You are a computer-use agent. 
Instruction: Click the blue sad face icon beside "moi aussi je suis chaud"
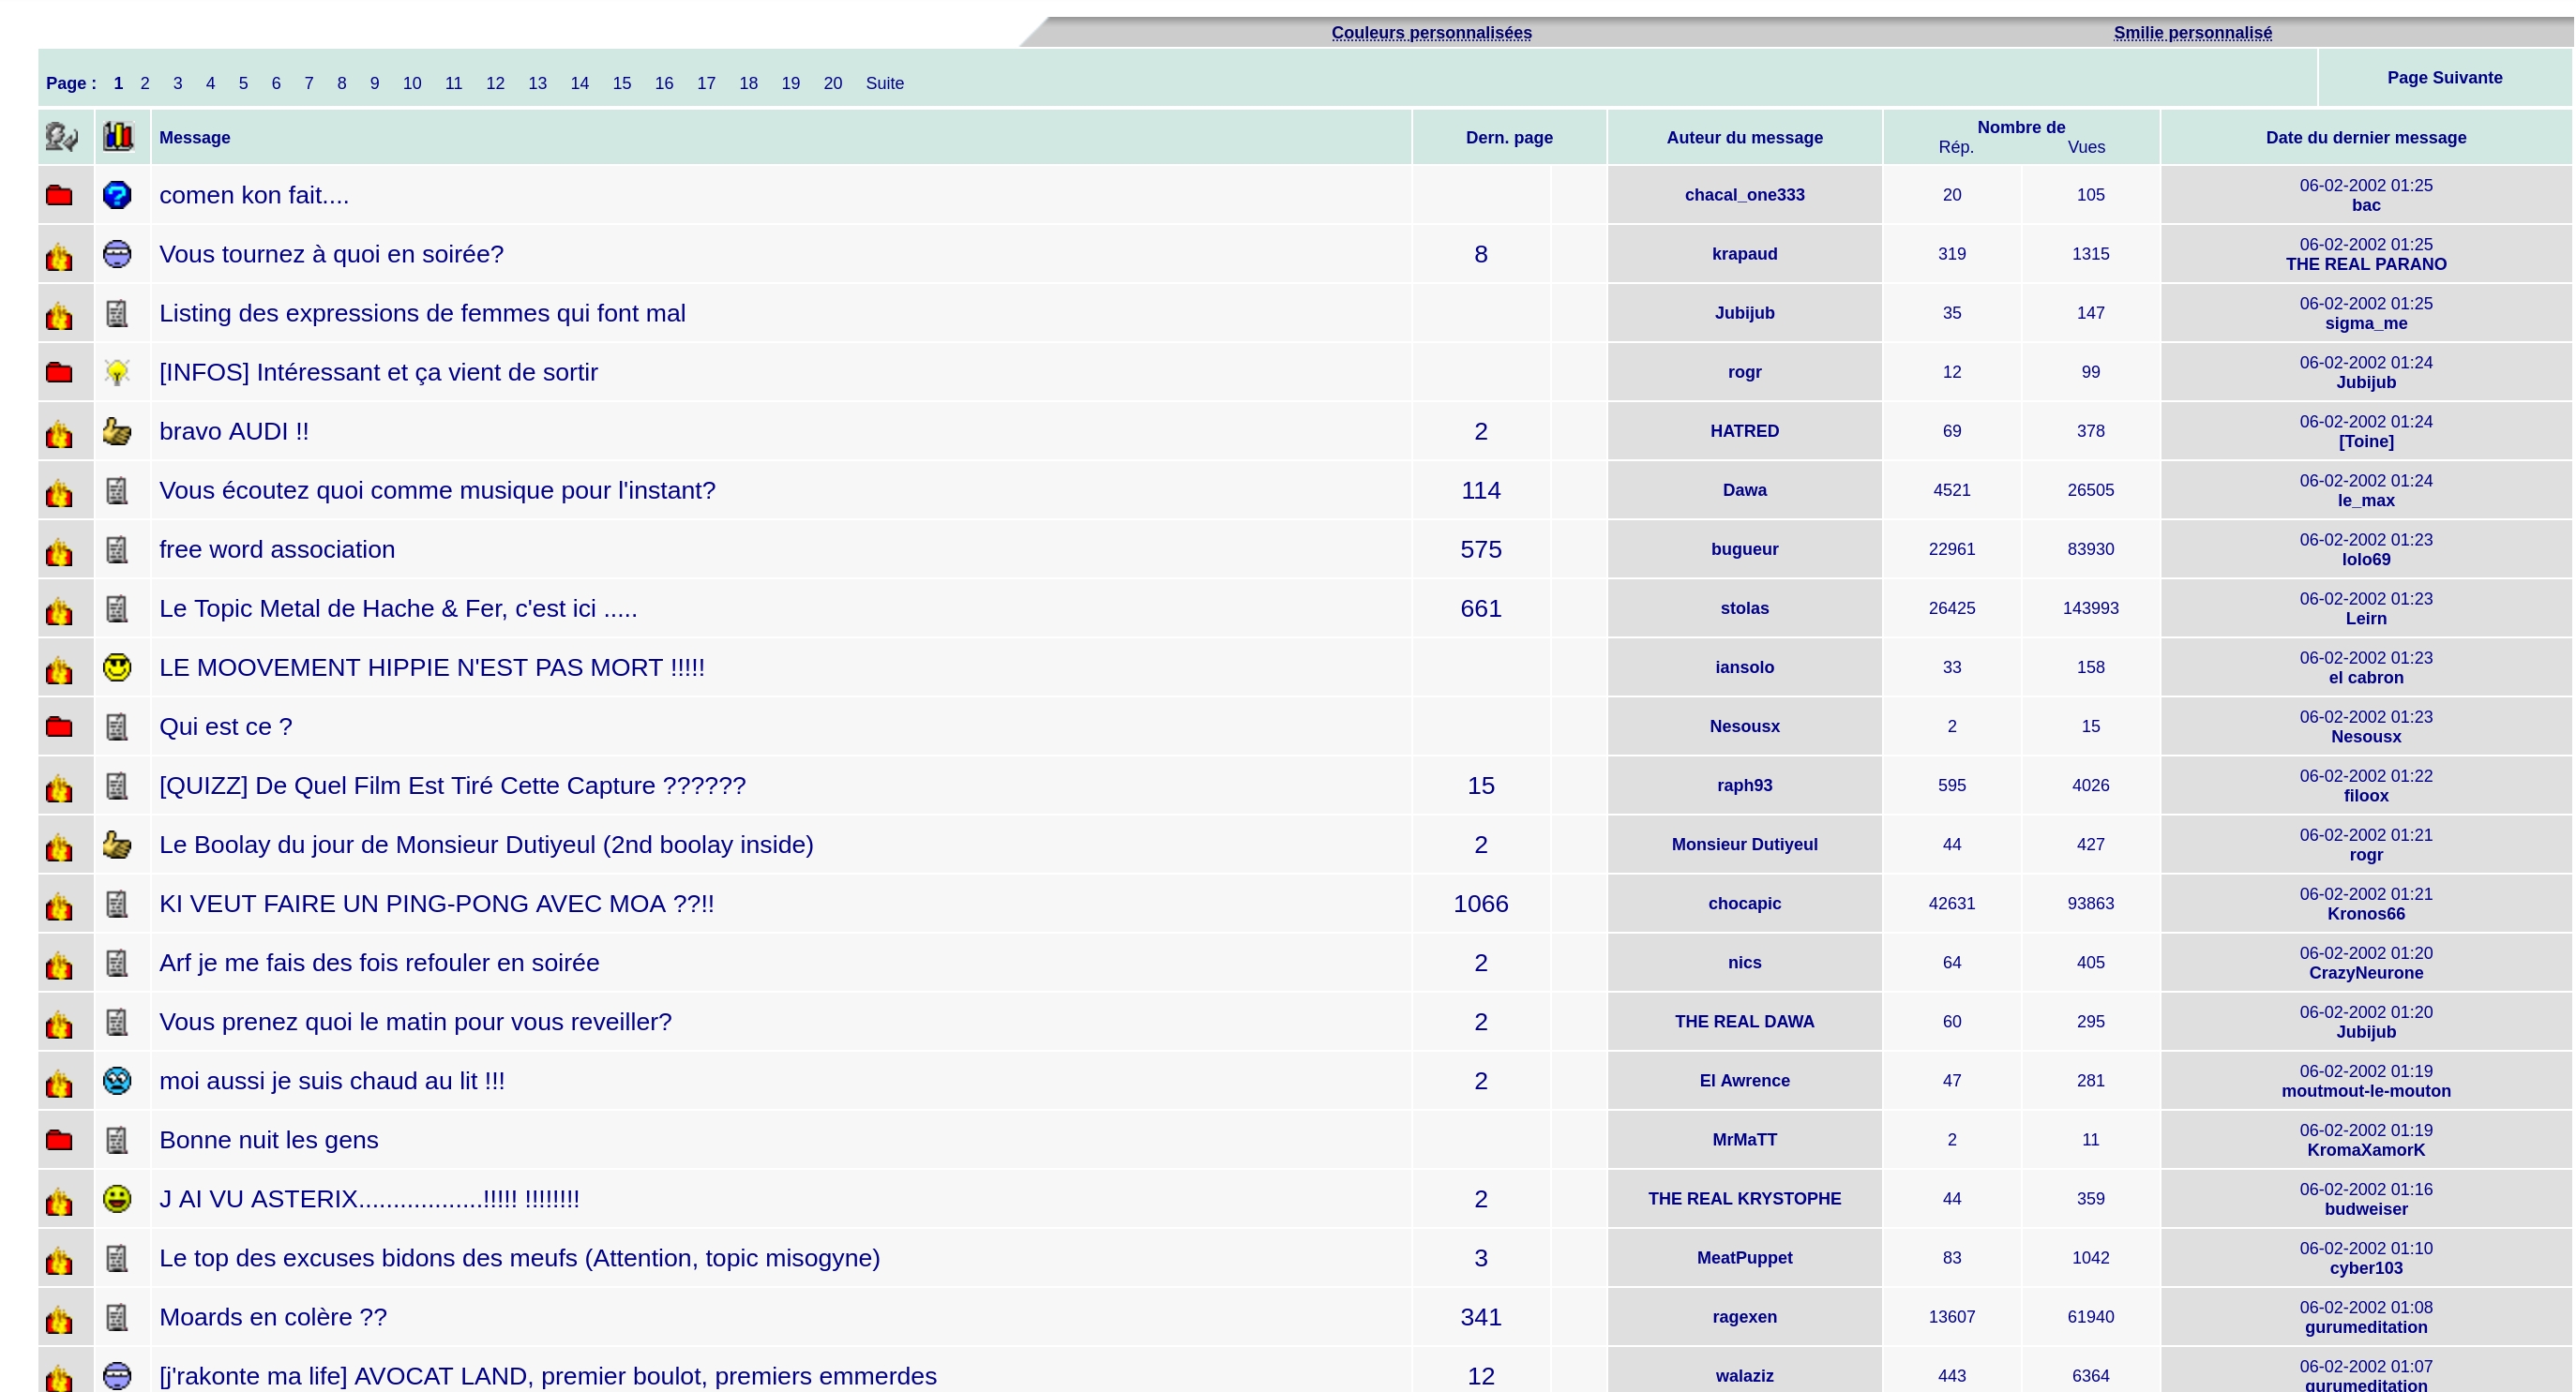tap(117, 1080)
